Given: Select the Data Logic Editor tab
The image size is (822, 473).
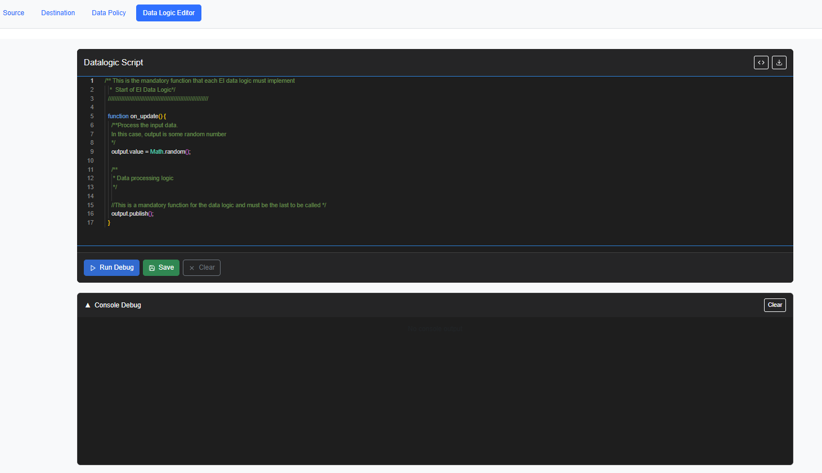Looking at the screenshot, I should (x=169, y=13).
